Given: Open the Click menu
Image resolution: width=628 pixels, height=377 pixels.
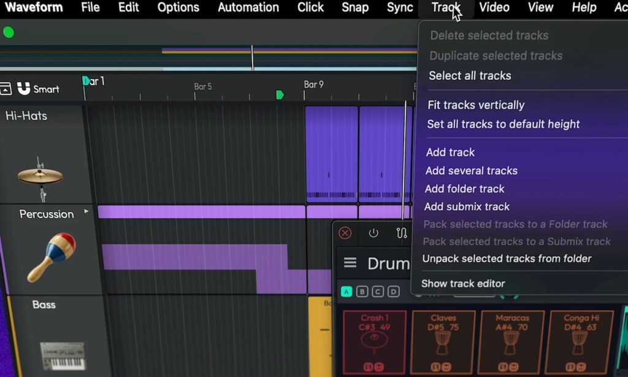Looking at the screenshot, I should pos(310,7).
